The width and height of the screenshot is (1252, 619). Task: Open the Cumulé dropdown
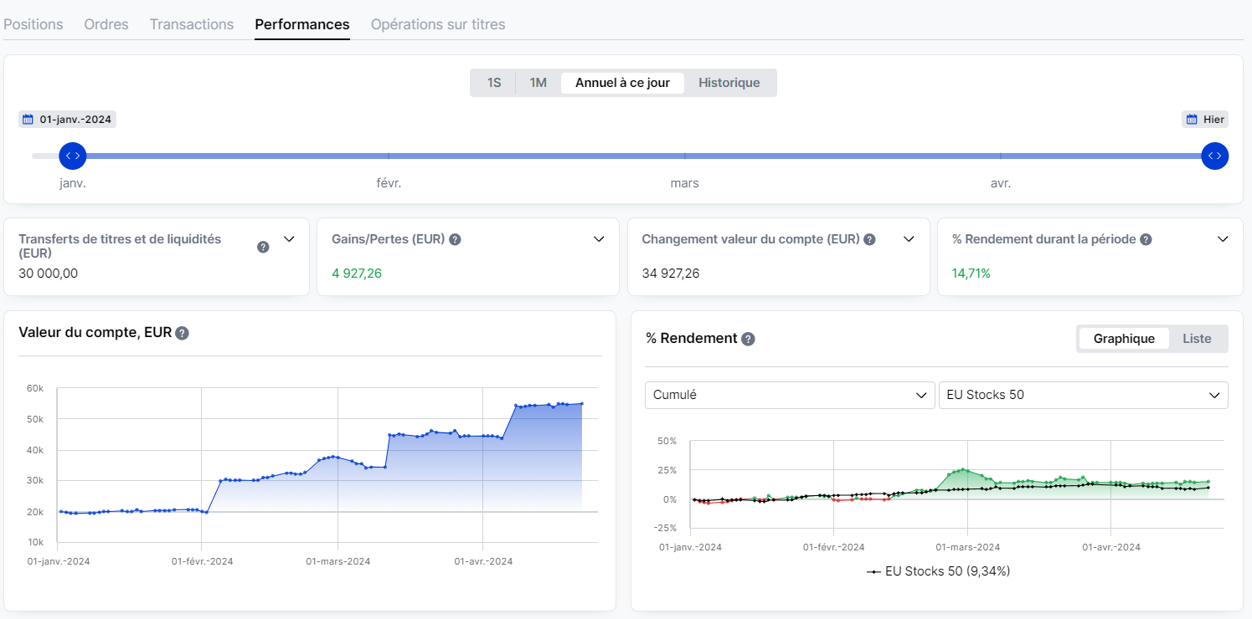pos(790,395)
